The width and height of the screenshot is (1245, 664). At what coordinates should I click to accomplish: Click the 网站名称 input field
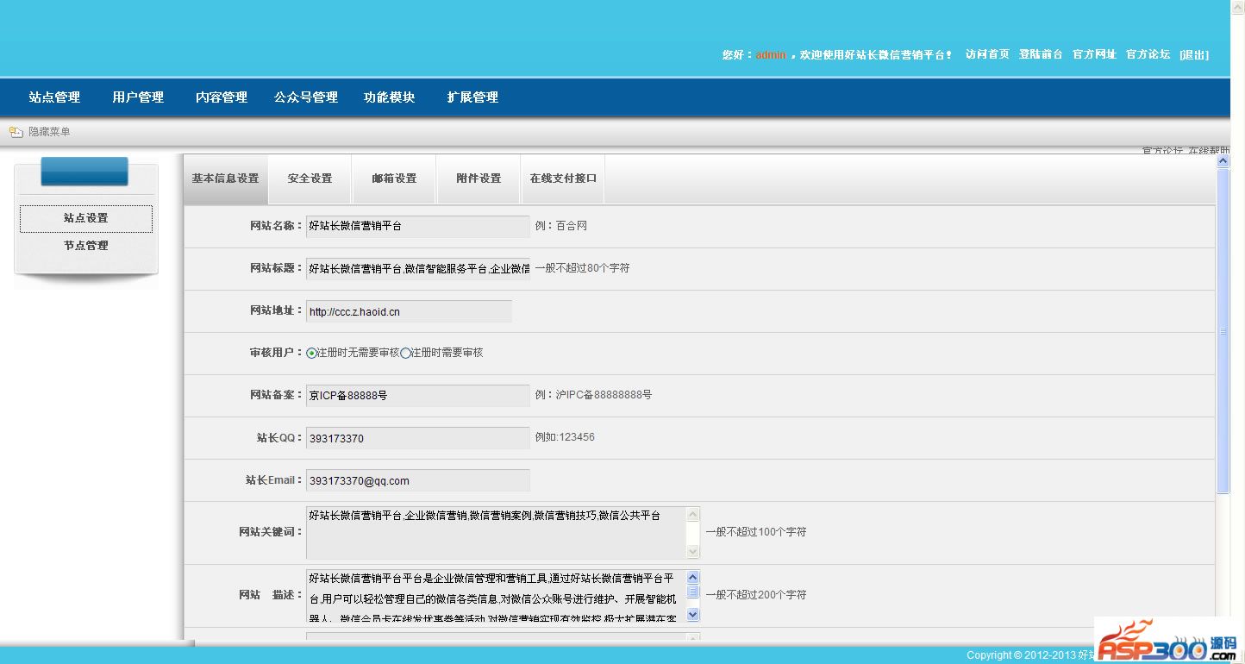[417, 226]
